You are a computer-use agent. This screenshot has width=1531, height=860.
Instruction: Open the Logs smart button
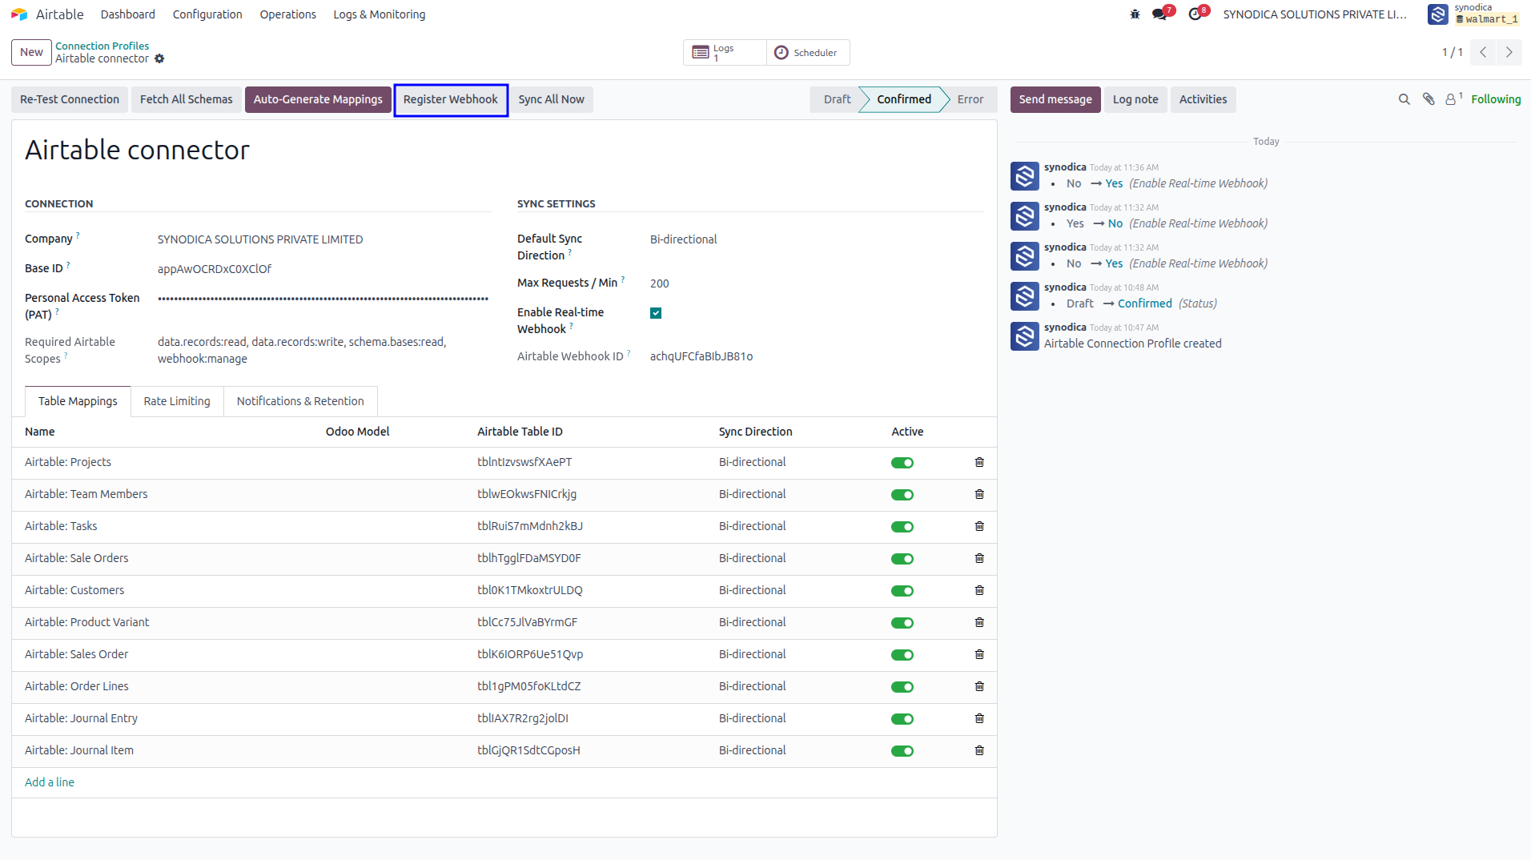[x=724, y=53]
